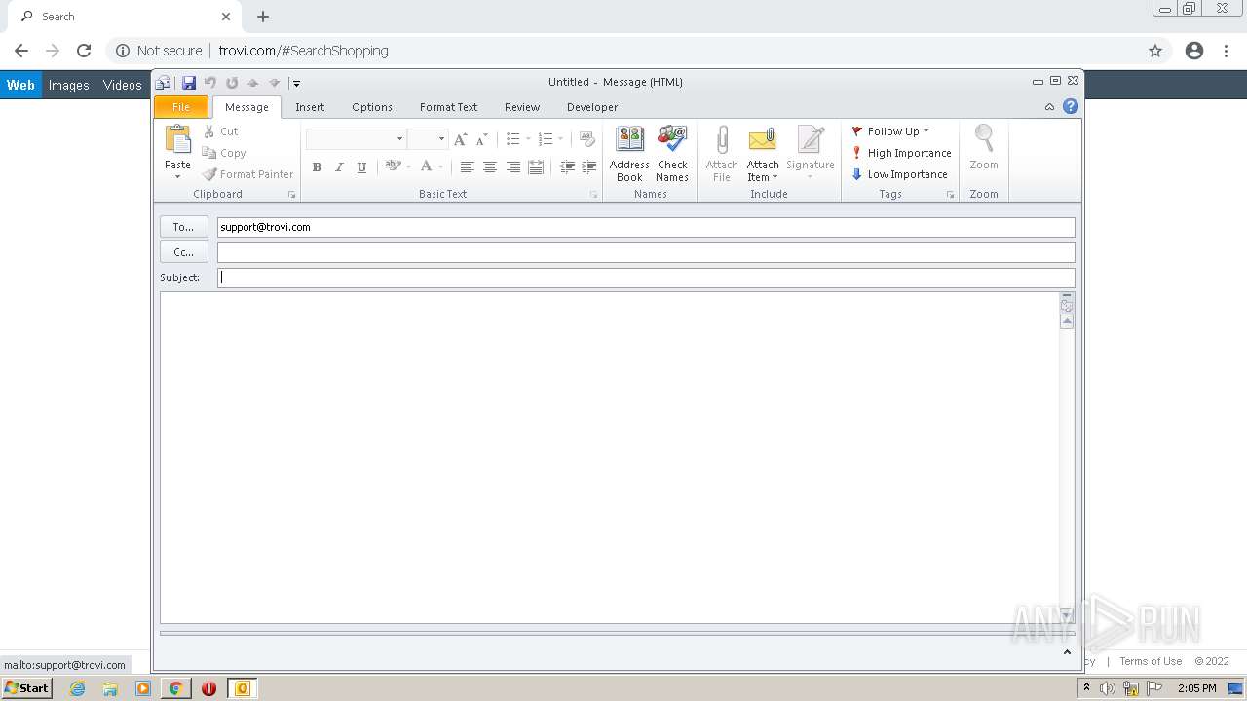Click the Cc... button

point(184,252)
